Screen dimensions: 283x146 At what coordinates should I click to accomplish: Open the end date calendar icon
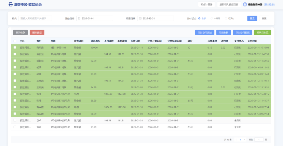point(140,18)
